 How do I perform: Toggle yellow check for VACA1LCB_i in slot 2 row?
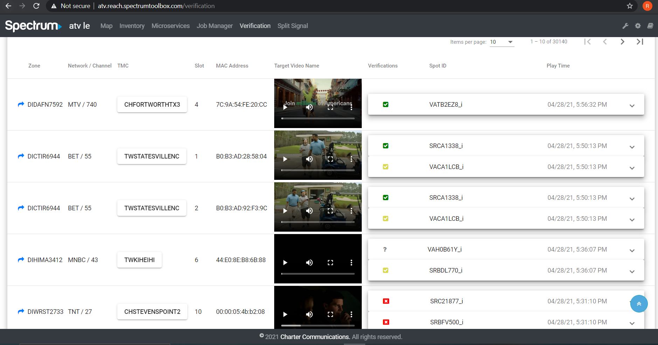386,218
